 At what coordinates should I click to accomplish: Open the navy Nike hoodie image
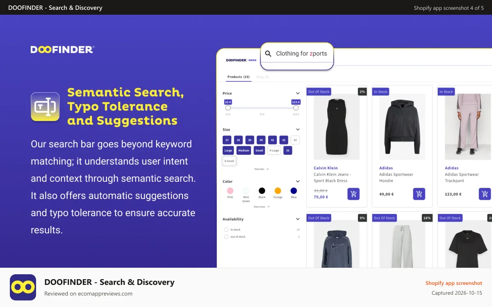click(x=337, y=244)
